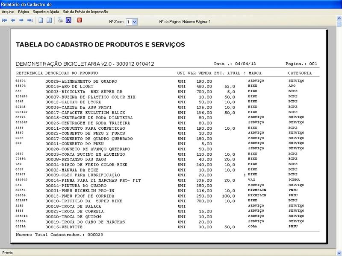Show two-page view icon
342x256 pixels.
[x=49, y=20]
